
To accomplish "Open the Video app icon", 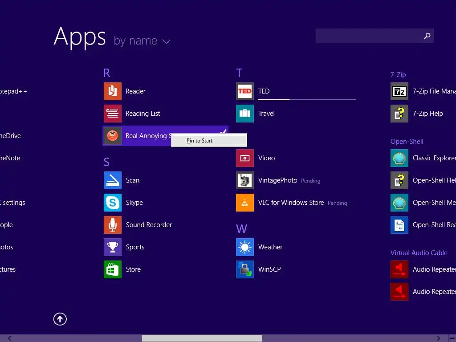I will pyautogui.click(x=245, y=158).
